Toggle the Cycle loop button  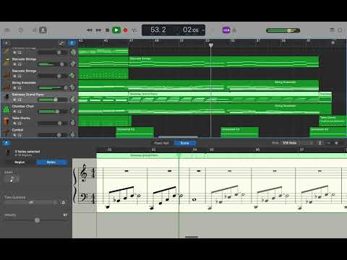pos(134,30)
